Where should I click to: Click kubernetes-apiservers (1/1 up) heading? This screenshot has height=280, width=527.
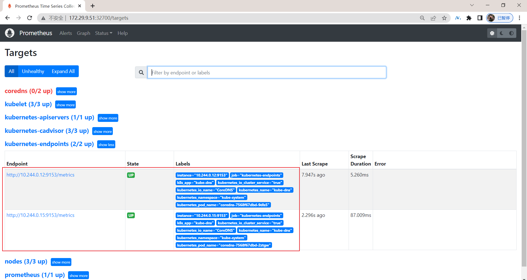point(49,117)
